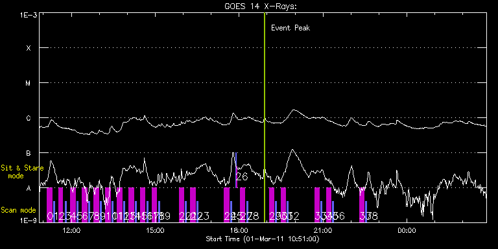This screenshot has width=498, height=249.
Task: Click the "18:00" time axis label
Action: (x=239, y=231)
